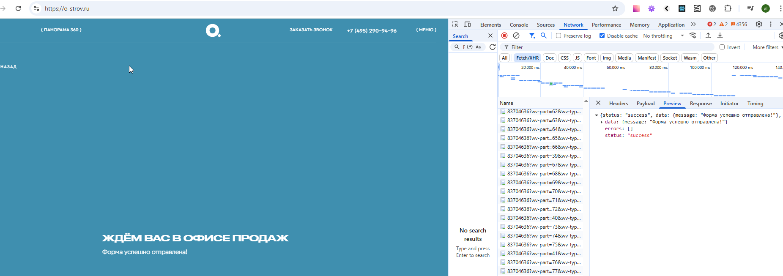Image resolution: width=783 pixels, height=276 pixels.
Task: Toggle the Img filter chip
Action: 607,58
